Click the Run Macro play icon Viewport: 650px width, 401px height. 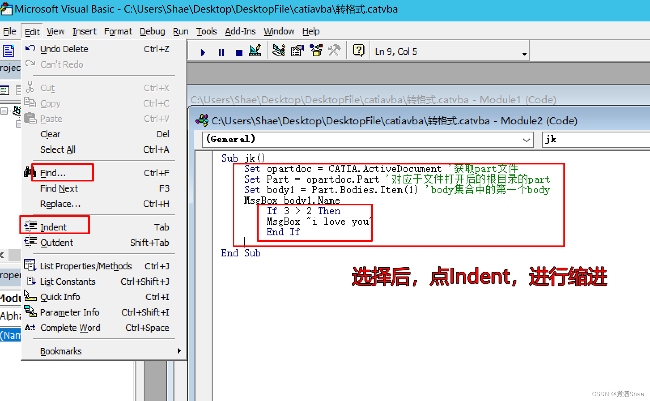pos(203,52)
